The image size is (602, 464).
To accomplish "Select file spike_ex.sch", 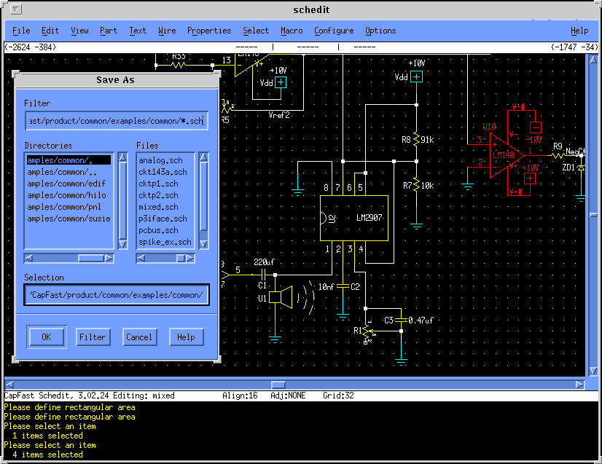I will (x=165, y=242).
